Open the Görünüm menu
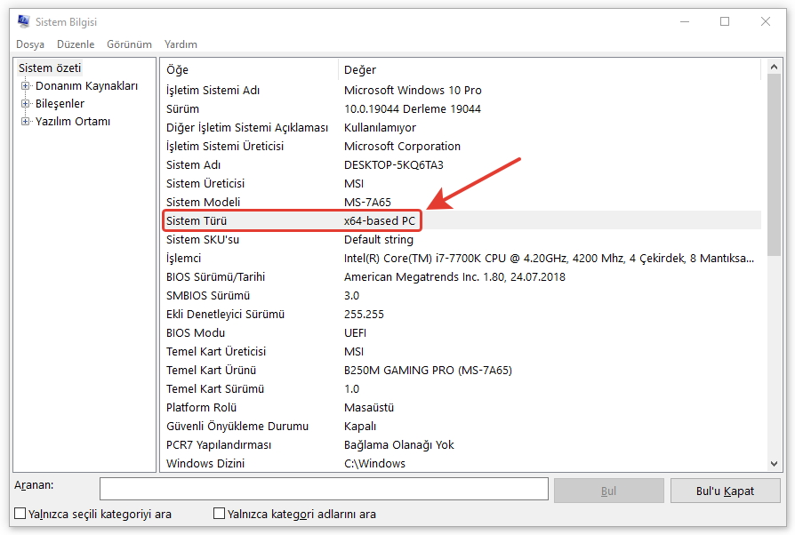The height and width of the screenshot is (535, 795). (129, 44)
